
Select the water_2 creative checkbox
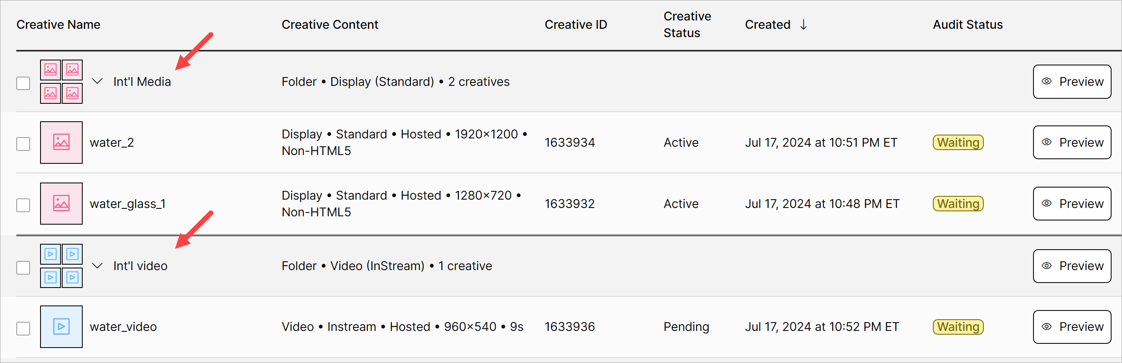click(x=23, y=144)
